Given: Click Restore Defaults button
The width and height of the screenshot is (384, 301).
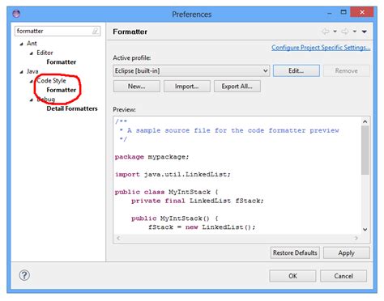Looking at the screenshot, I should click(x=295, y=252).
